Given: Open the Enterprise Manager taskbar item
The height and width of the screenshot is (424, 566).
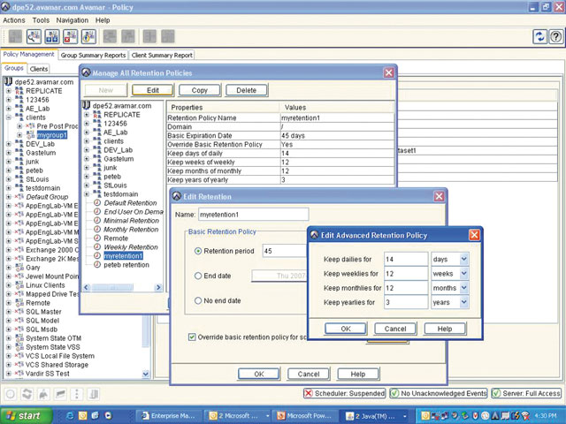Looking at the screenshot, I should click(169, 415).
